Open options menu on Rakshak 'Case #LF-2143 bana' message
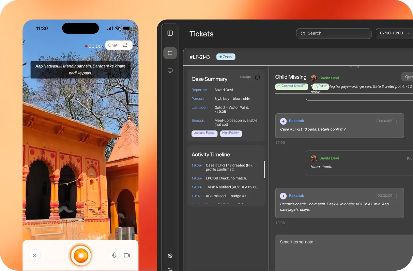The image size is (413, 271). [397, 121]
